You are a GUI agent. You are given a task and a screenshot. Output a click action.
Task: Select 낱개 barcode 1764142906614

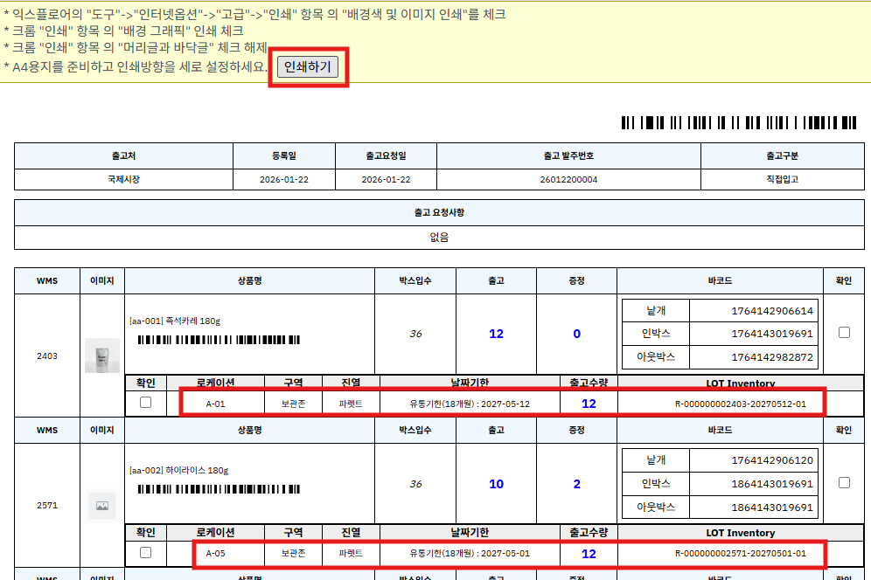pyautogui.click(x=772, y=311)
